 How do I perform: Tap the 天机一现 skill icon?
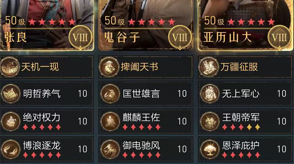tap(10, 67)
